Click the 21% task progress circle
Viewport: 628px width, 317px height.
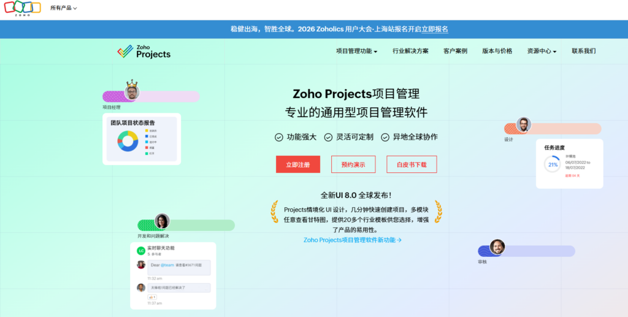553,164
